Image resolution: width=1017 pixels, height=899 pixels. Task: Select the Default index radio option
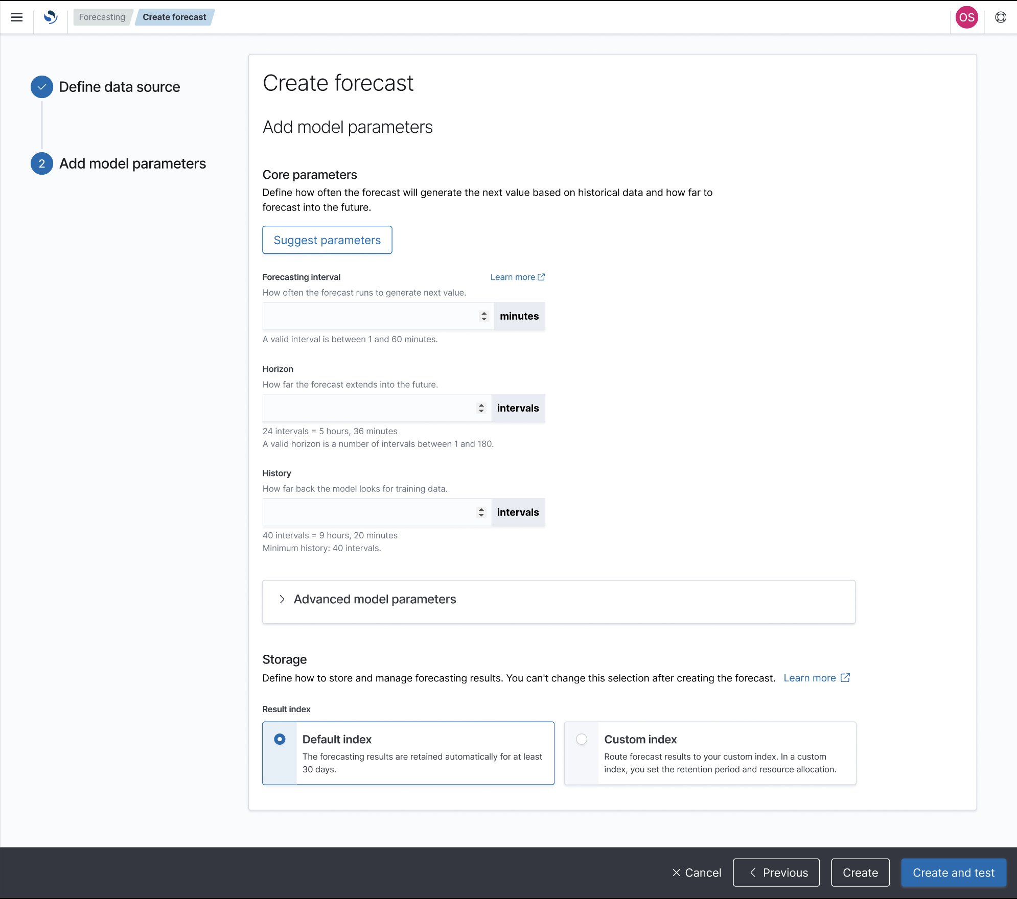coord(280,739)
